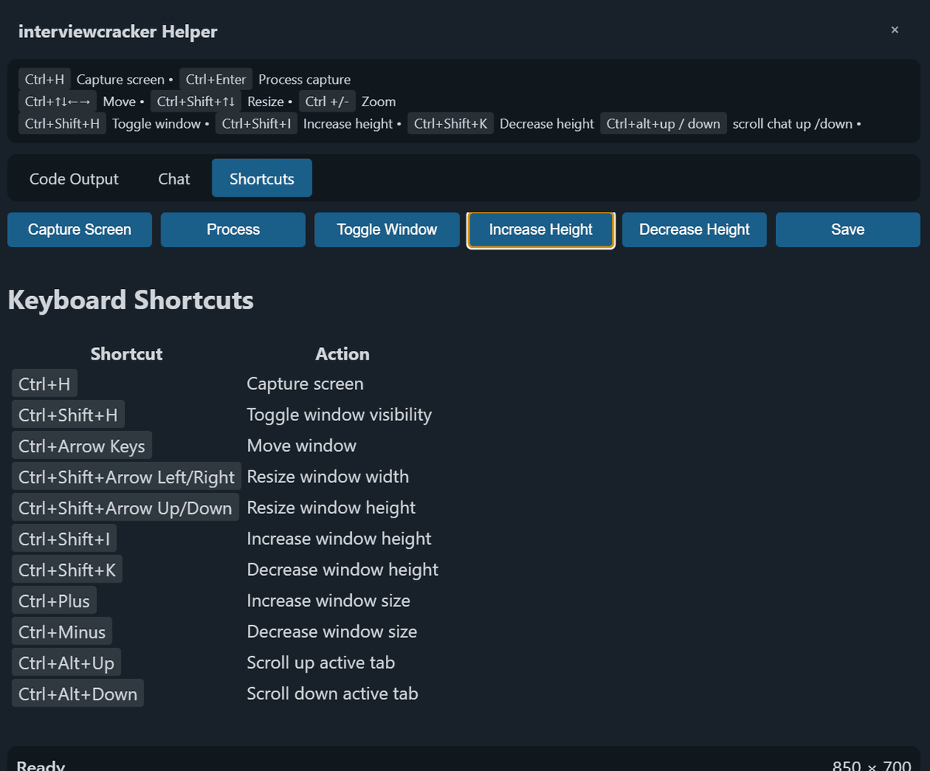Click the Ctrl+Shift+H key badge in the hint bar
The image size is (930, 771).
click(62, 124)
